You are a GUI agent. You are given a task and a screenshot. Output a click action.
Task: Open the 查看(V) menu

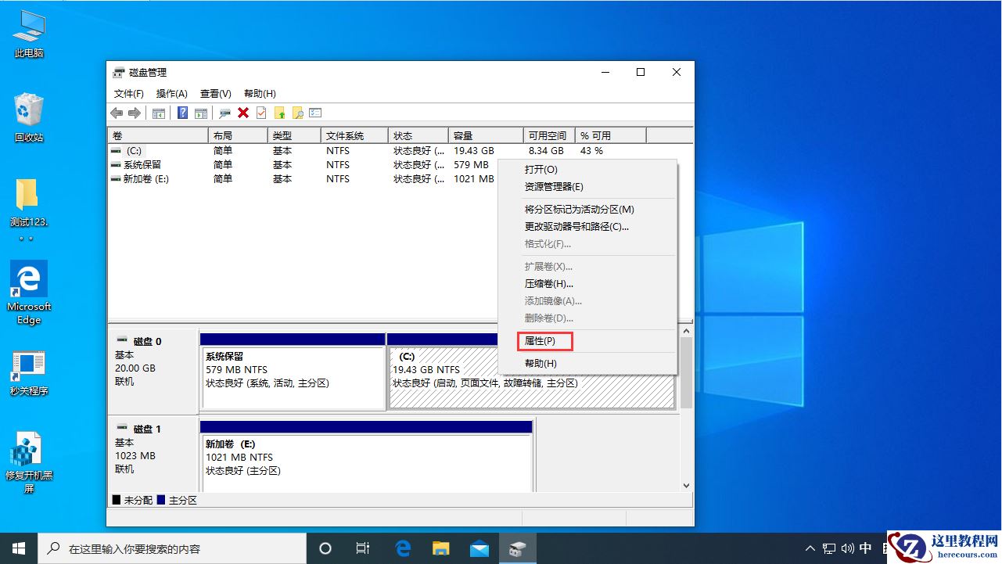[215, 93]
